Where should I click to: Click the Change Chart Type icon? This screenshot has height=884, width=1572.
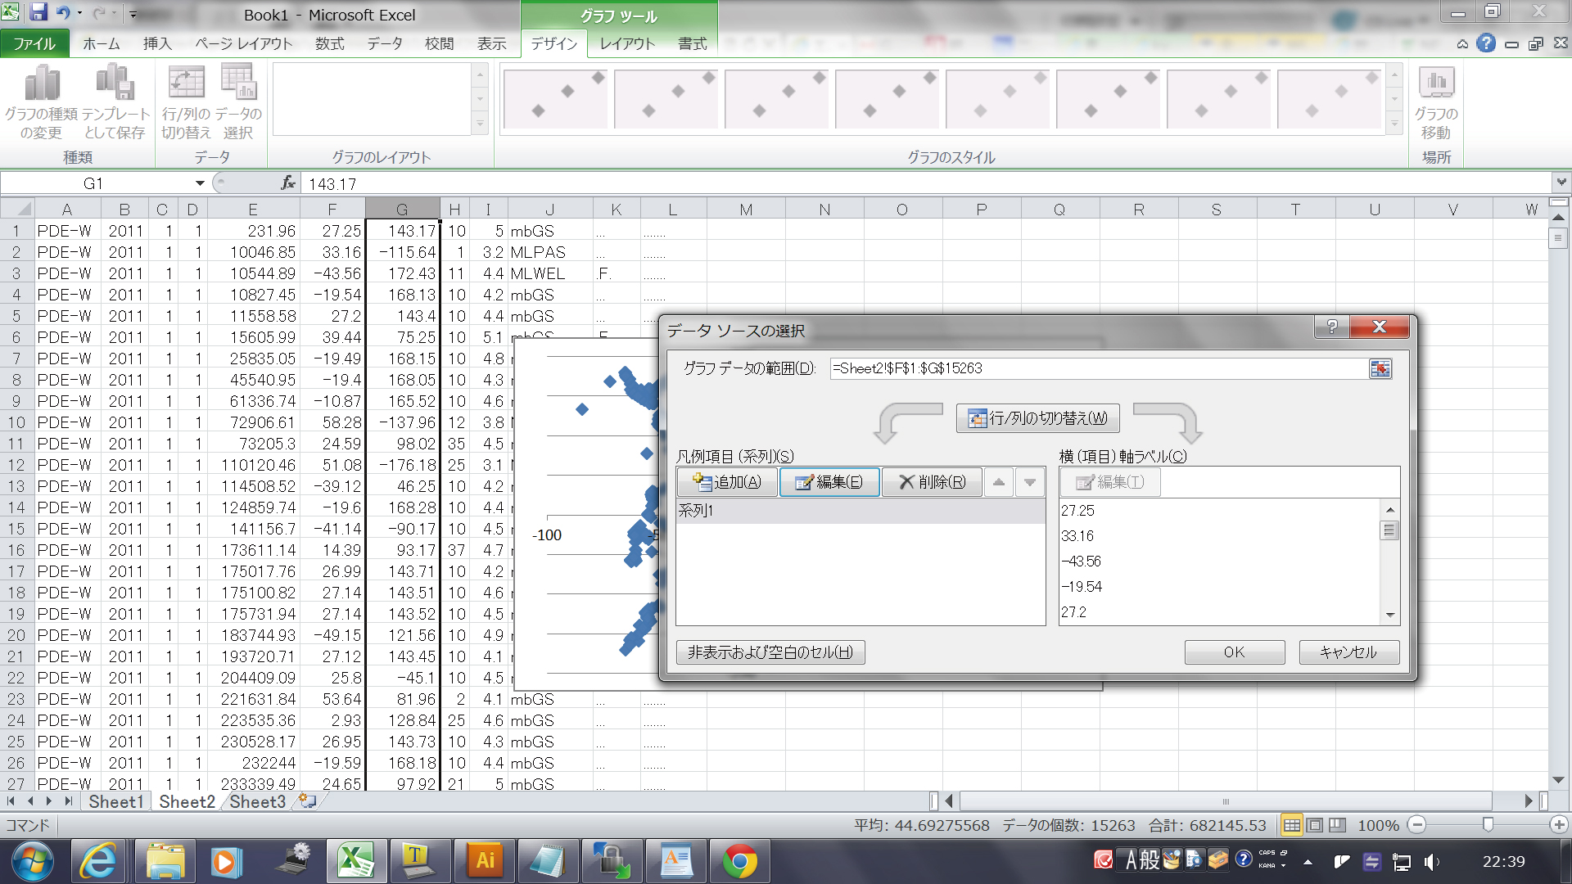click(41, 101)
